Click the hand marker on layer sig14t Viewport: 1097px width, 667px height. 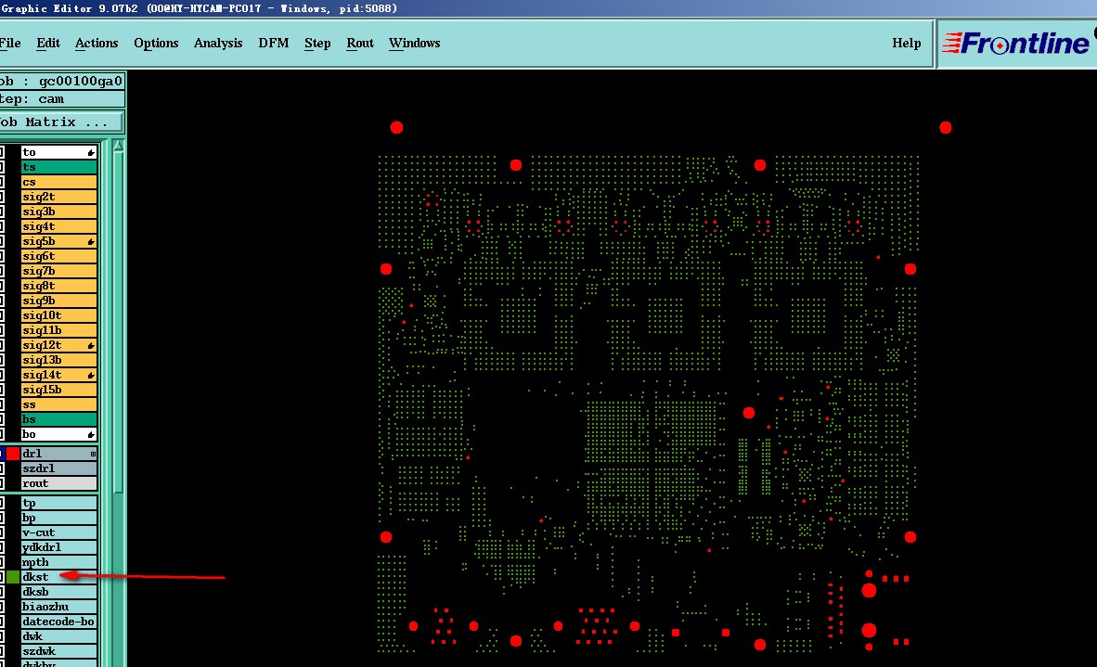click(x=91, y=376)
